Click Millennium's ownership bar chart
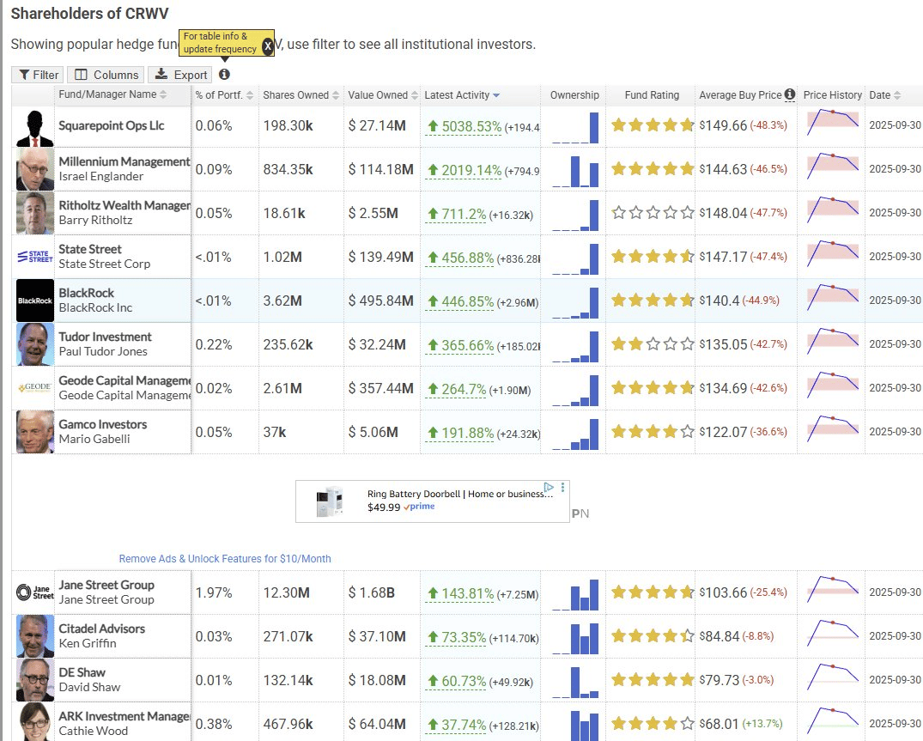923x741 pixels. [576, 171]
